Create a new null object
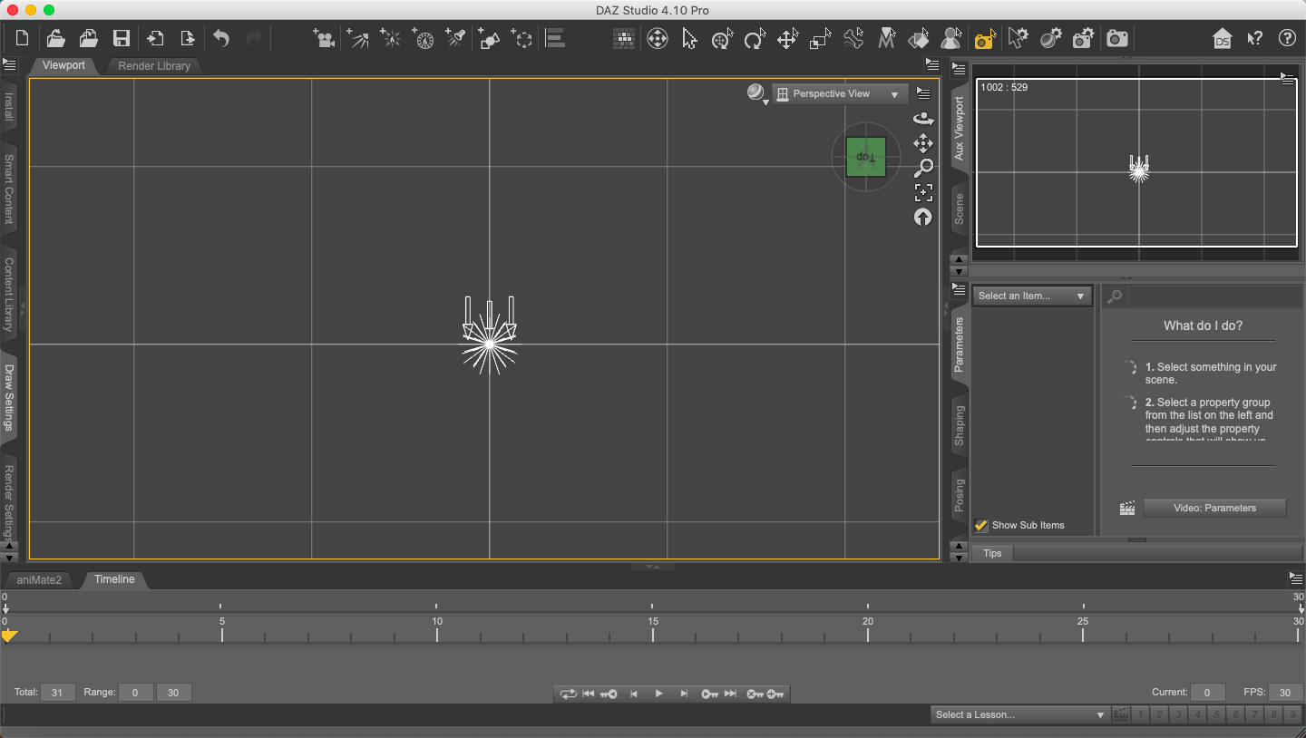Viewport: 1306px width, 738px height. [521, 38]
